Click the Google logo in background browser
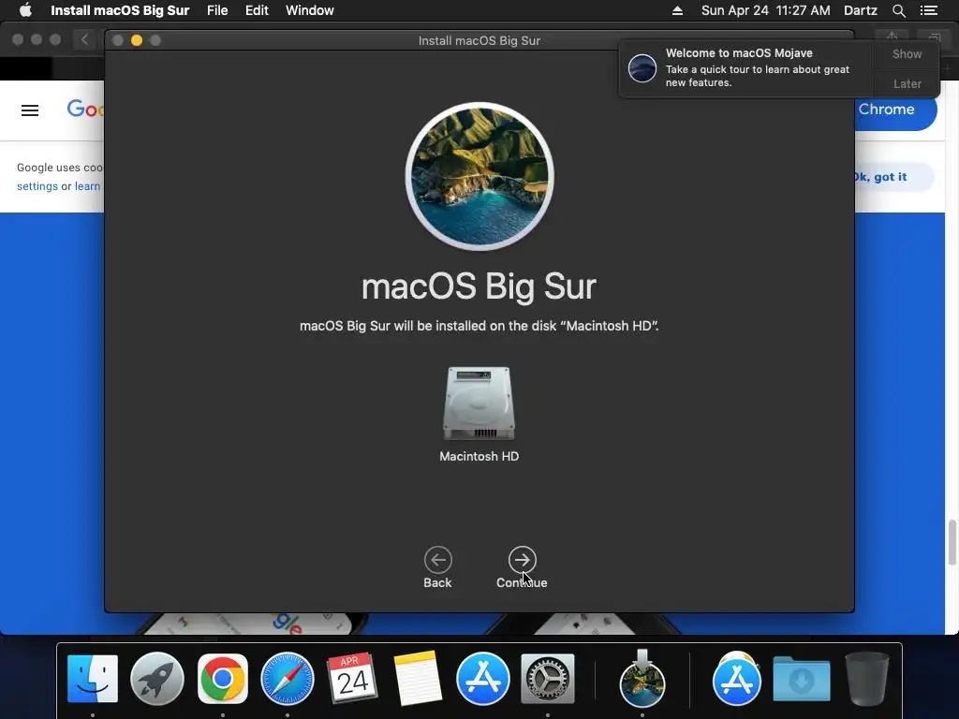The image size is (959, 719). [85, 109]
